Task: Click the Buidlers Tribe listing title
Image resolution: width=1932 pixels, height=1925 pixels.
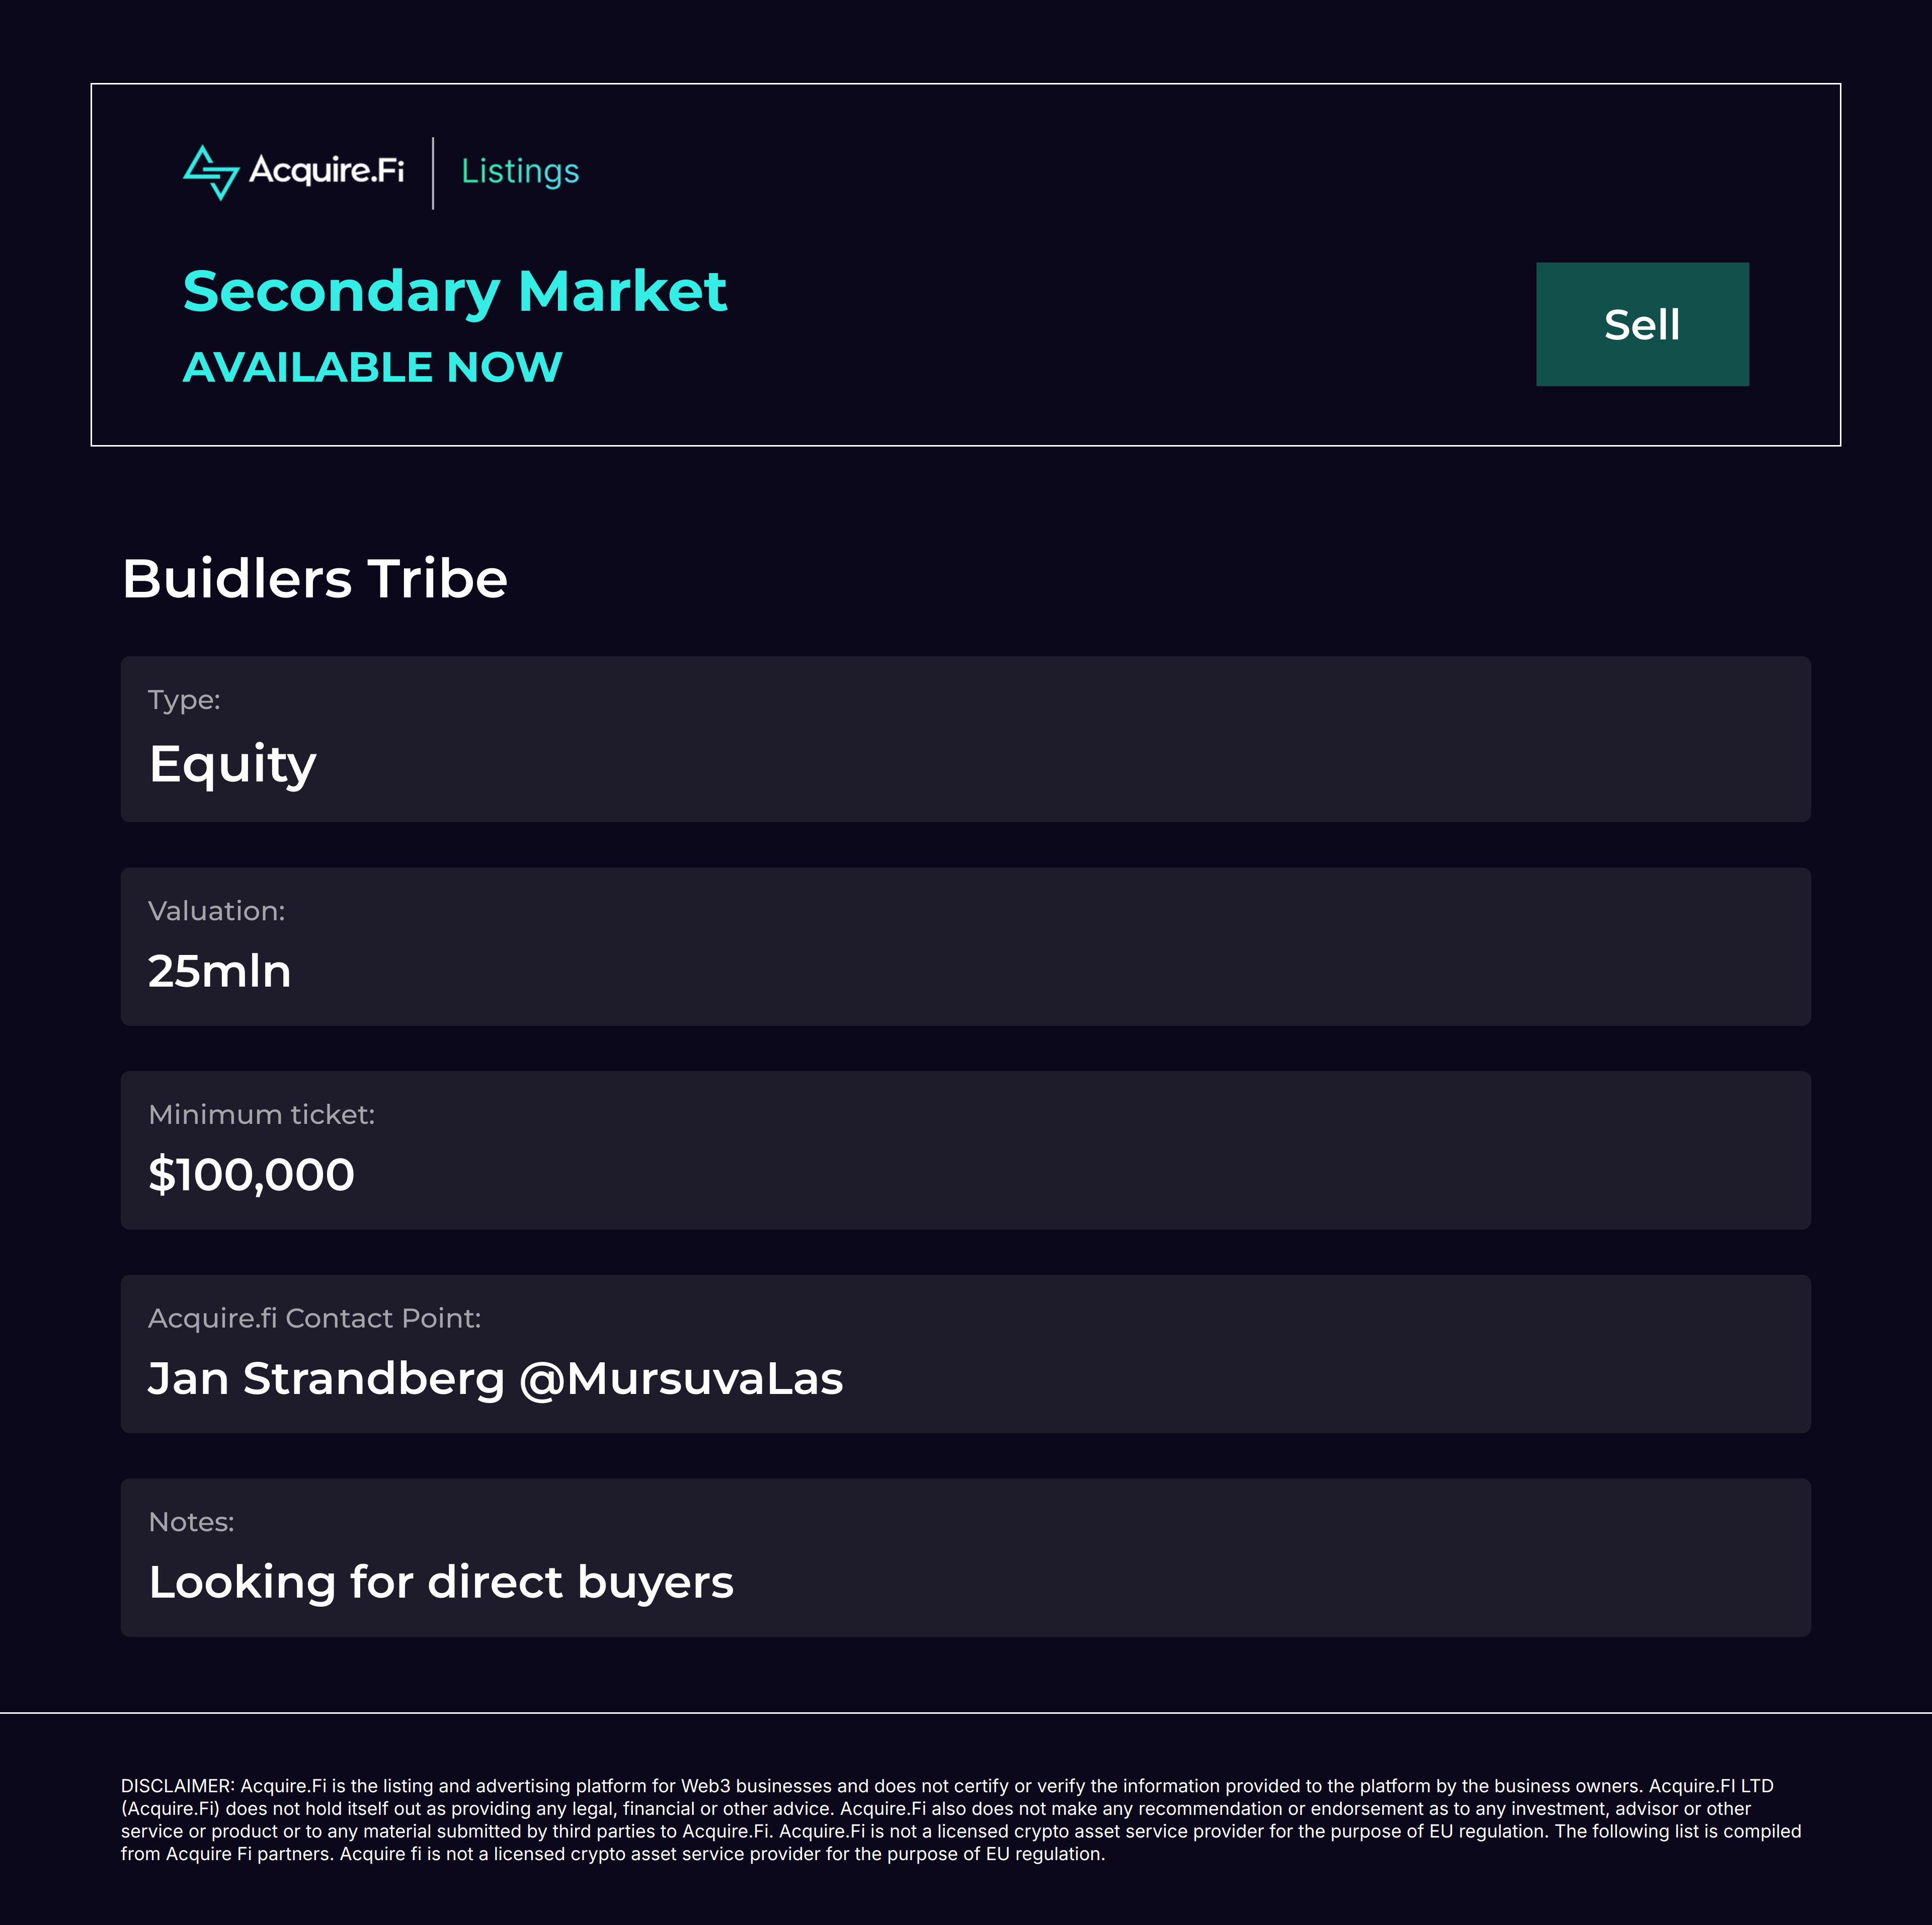Action: tap(314, 579)
